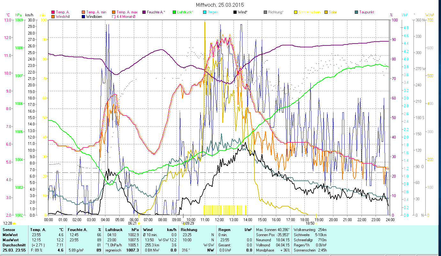Click the green Luftdruck* legend swatch
441x256 pixels.
(x=174, y=12)
